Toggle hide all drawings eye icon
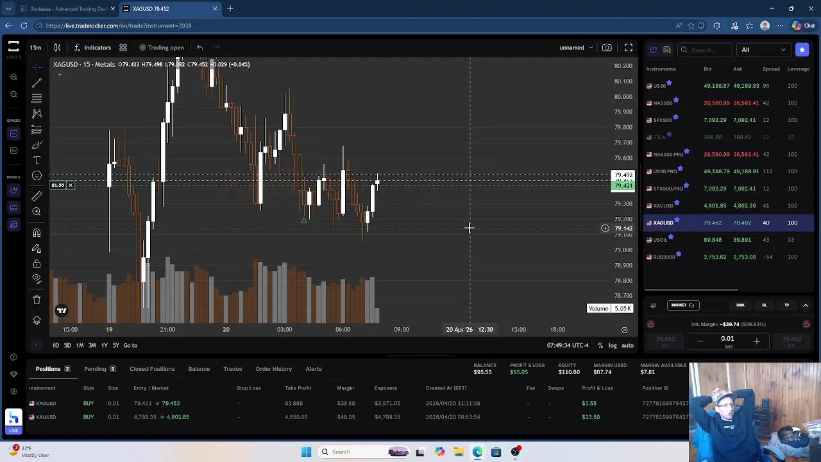The width and height of the screenshot is (821, 462). coord(37,279)
